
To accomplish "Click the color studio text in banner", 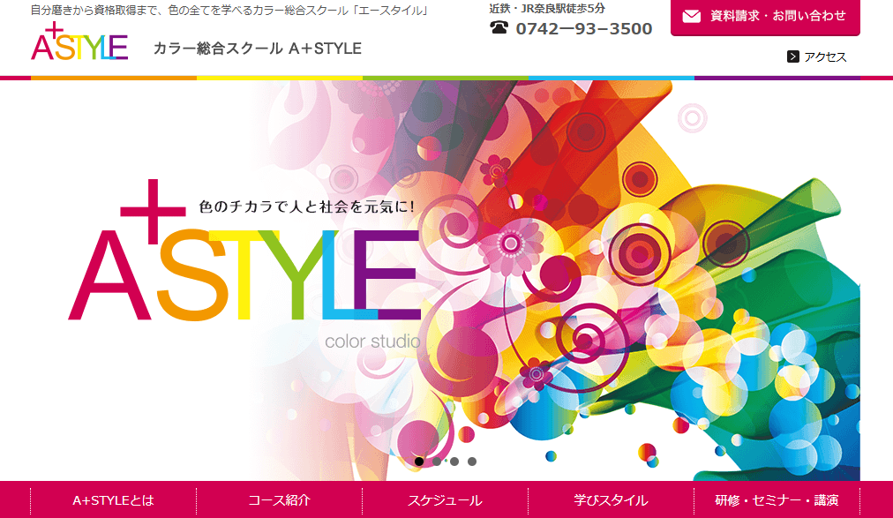I will pyautogui.click(x=371, y=341).
